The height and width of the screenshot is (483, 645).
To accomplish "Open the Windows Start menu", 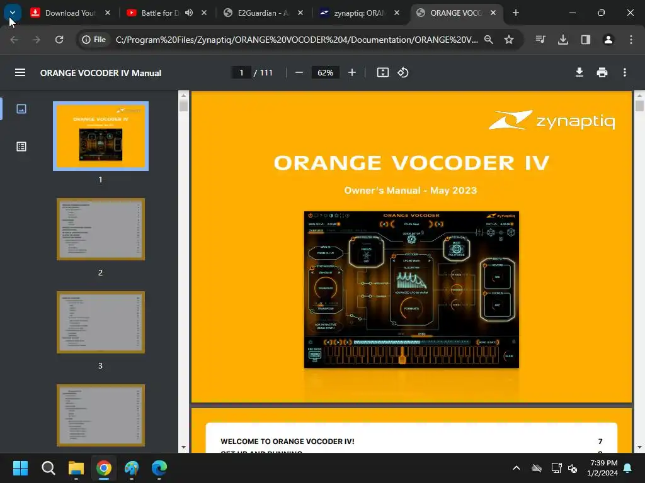I will [x=20, y=468].
